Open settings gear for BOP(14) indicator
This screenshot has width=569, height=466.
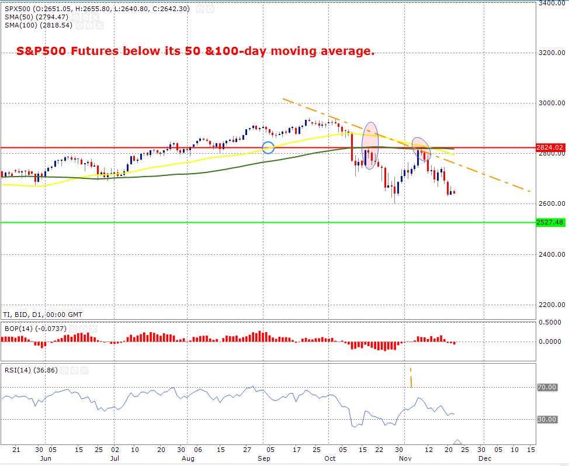point(84,329)
